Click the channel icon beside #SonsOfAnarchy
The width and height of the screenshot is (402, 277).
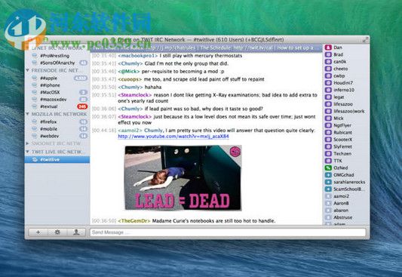[x=35, y=63]
